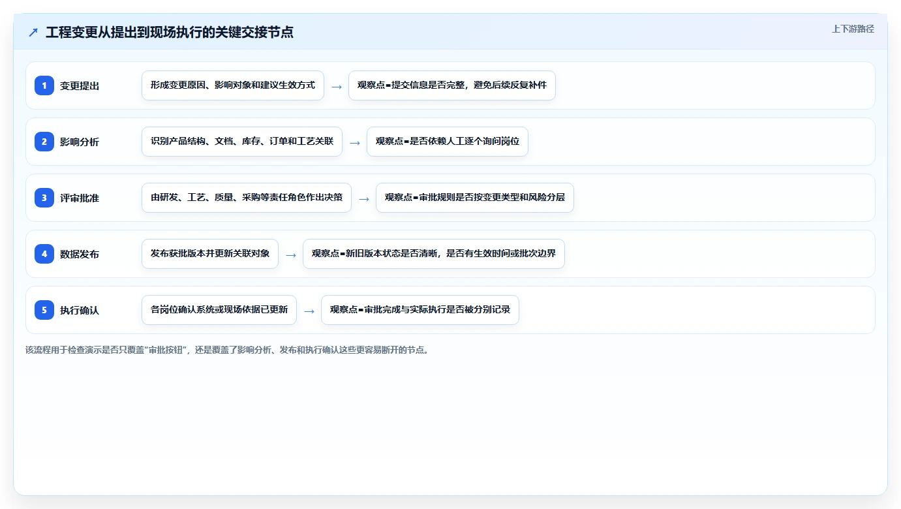This screenshot has width=901, height=509.
Task: Select the 评审批准 step label
Action: (80, 198)
